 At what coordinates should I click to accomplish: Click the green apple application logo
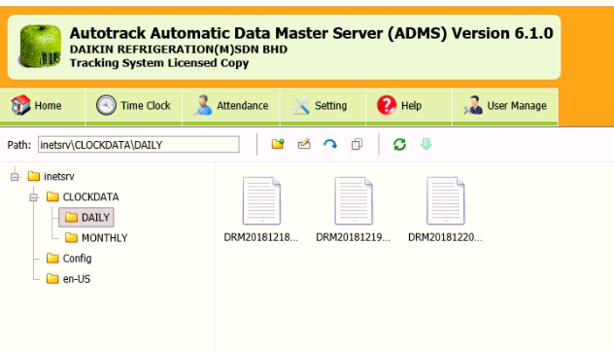tap(40, 47)
